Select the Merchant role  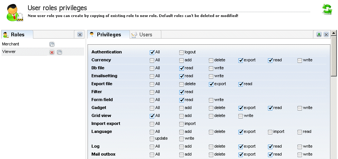coord(11,44)
